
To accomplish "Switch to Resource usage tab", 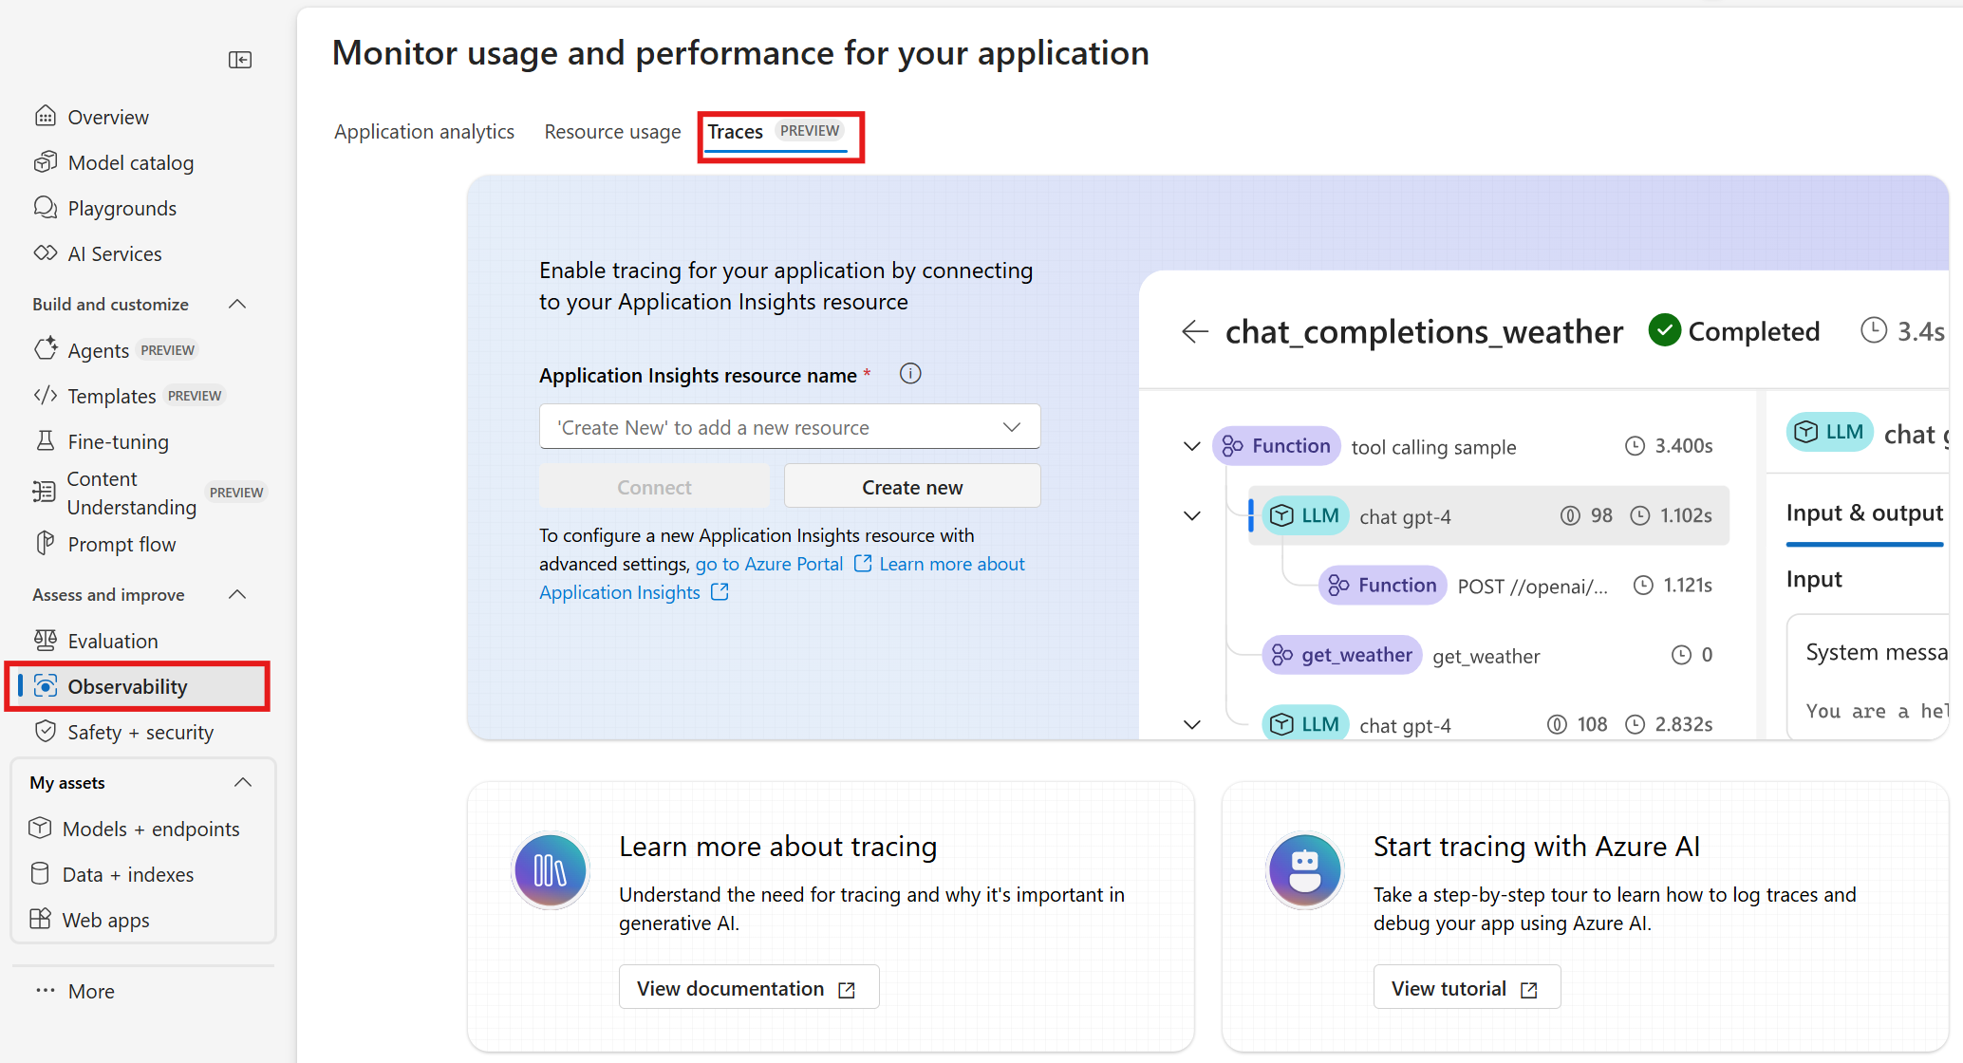I will click(612, 132).
